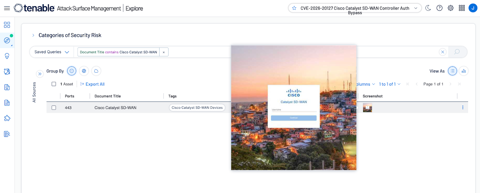
Task: Open the user profile avatar J
Action: point(473,8)
